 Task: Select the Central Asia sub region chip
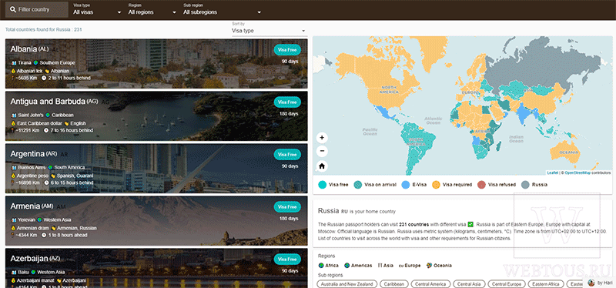[x=469, y=284]
